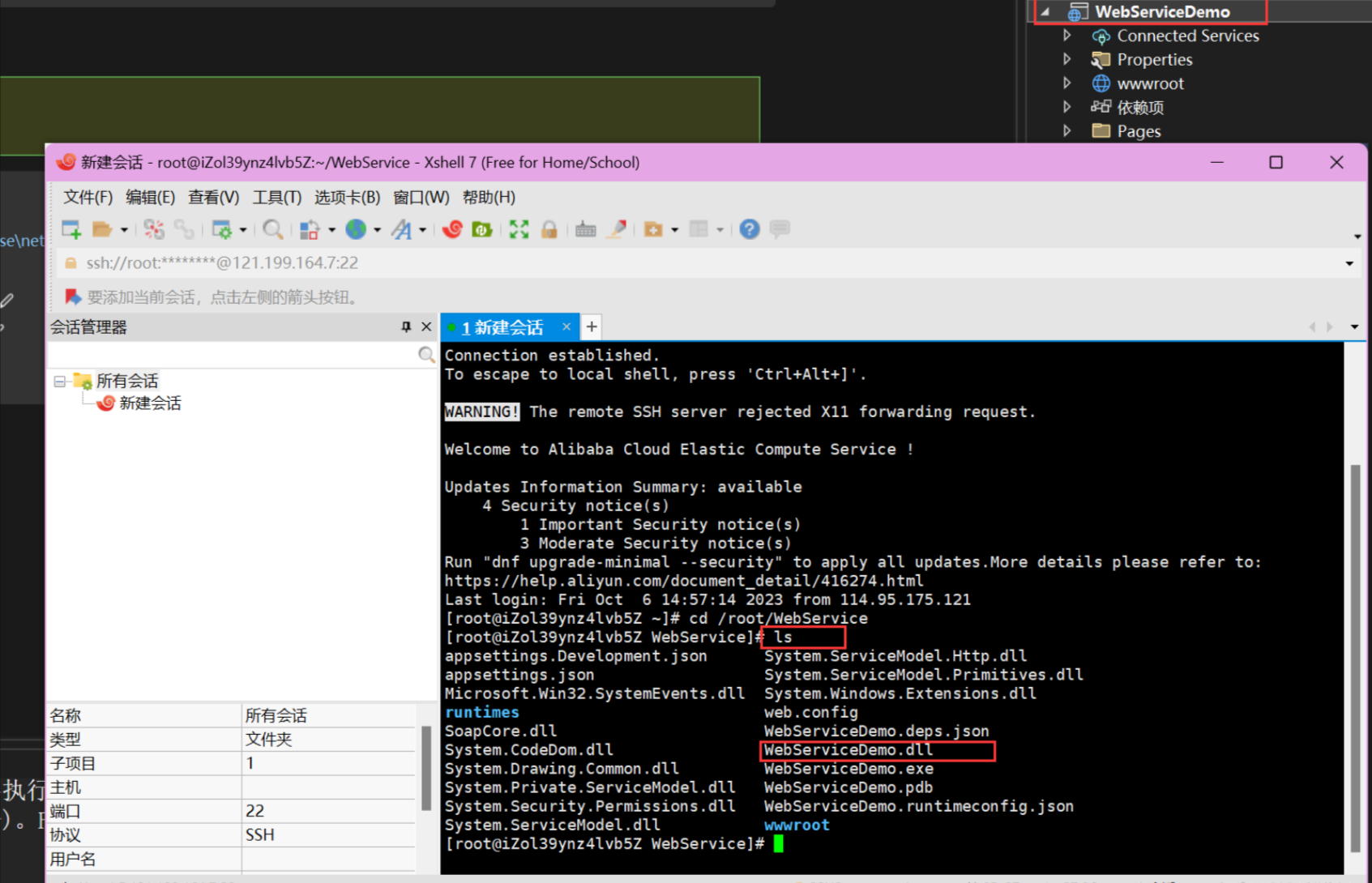The image size is (1372, 883).
Task: Select the highlight pen tool
Action: 617,229
